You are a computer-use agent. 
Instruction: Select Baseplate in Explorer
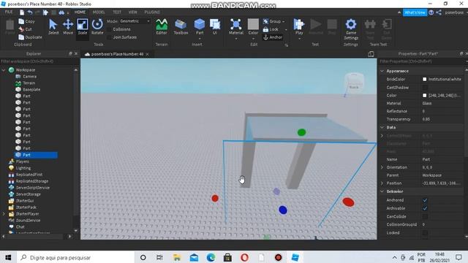(31, 89)
